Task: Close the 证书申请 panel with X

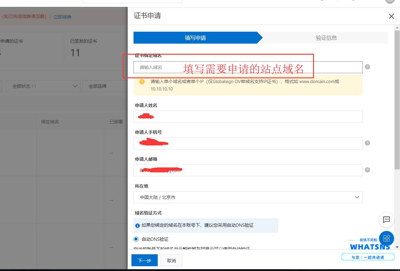Action: click(x=391, y=16)
